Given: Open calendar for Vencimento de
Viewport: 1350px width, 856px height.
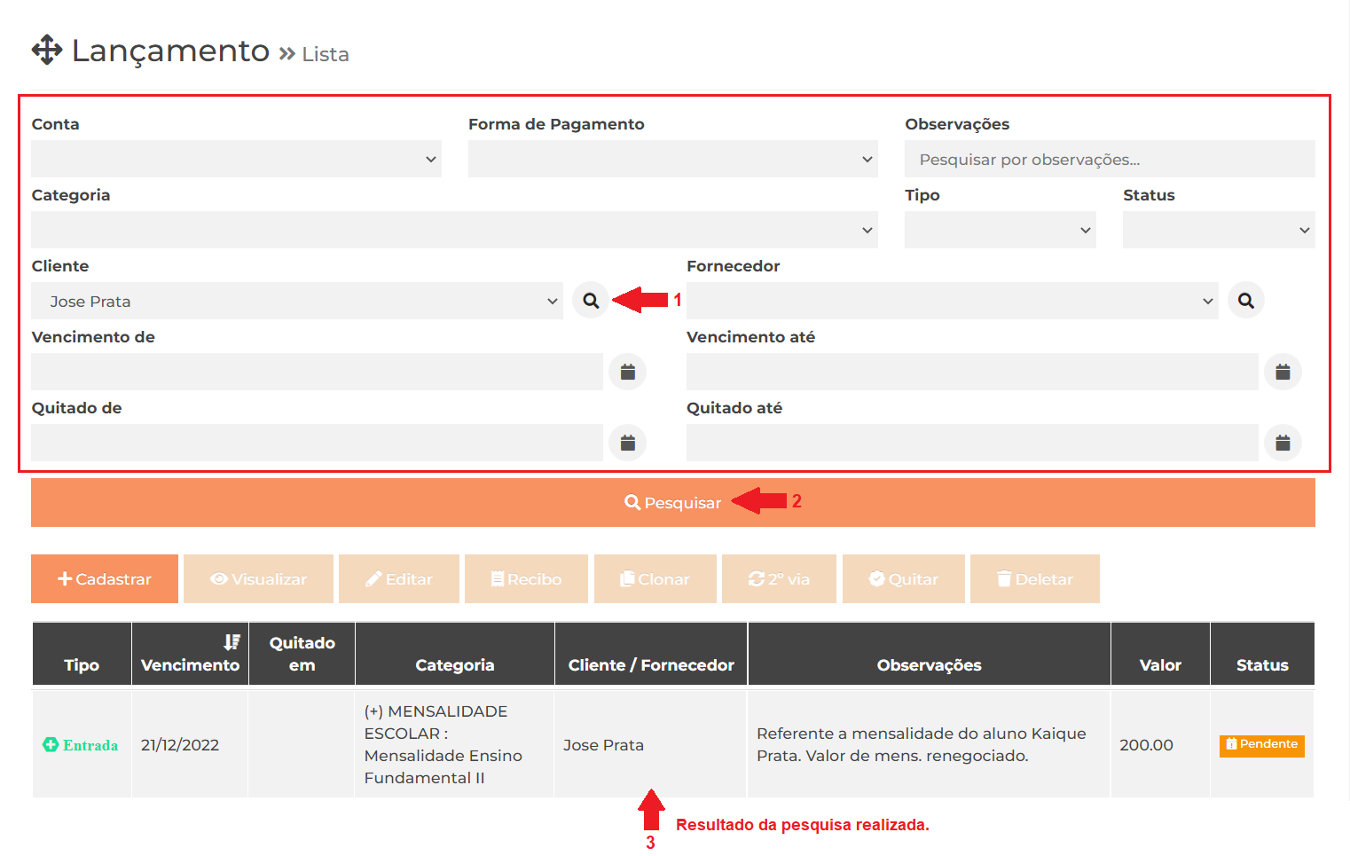Looking at the screenshot, I should click(x=628, y=372).
